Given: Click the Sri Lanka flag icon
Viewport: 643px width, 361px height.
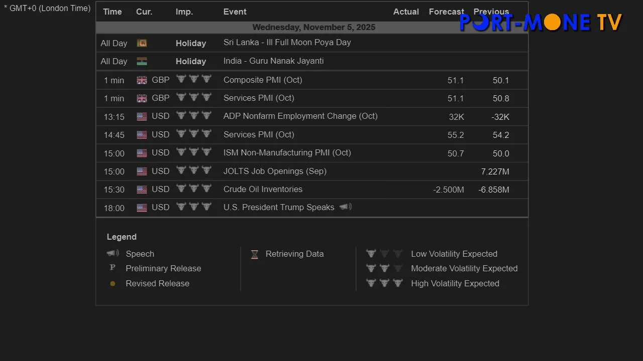Looking at the screenshot, I should click(x=142, y=43).
